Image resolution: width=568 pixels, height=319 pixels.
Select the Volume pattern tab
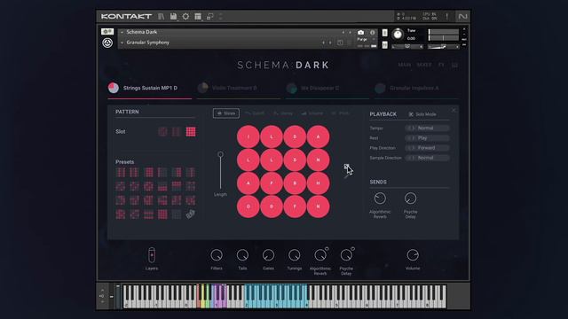[312, 113]
